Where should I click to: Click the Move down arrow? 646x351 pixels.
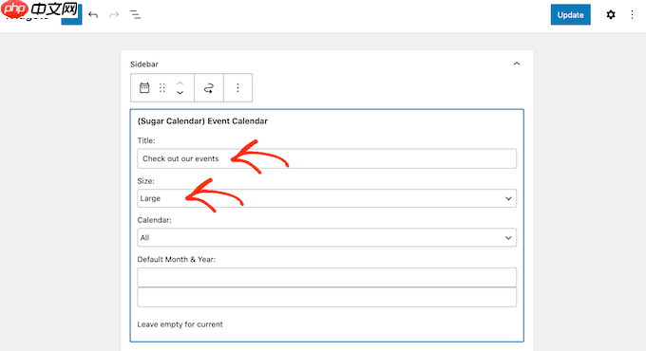[180, 93]
